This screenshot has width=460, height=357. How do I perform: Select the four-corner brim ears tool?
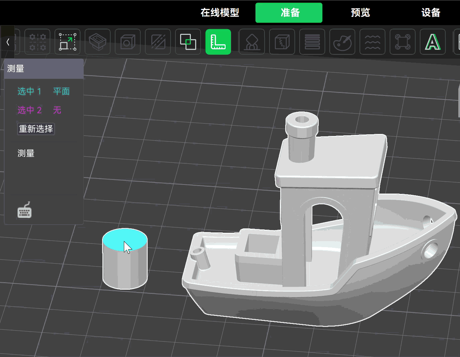coord(403,42)
